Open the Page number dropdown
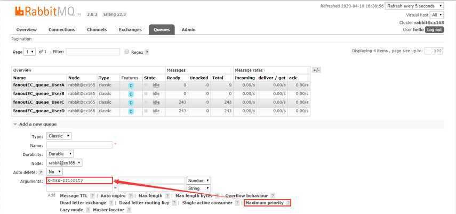This screenshot has height=214, width=456. tap(29, 52)
